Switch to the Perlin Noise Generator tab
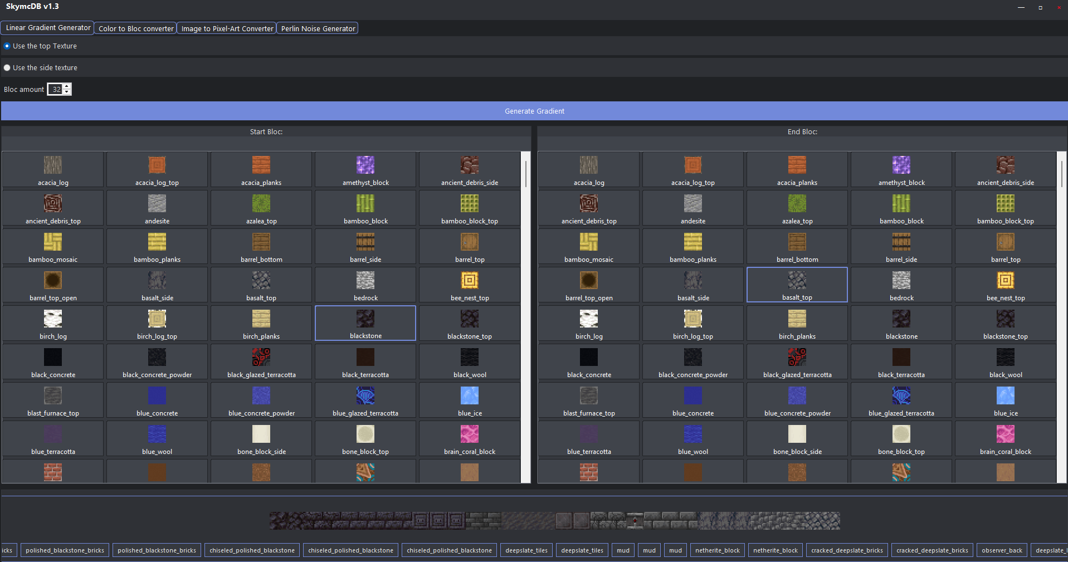Viewport: 1068px width, 562px height. [x=317, y=28]
